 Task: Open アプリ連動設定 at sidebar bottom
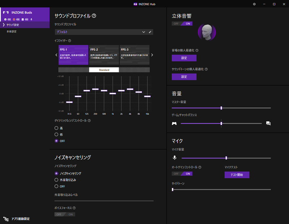tap(21, 219)
